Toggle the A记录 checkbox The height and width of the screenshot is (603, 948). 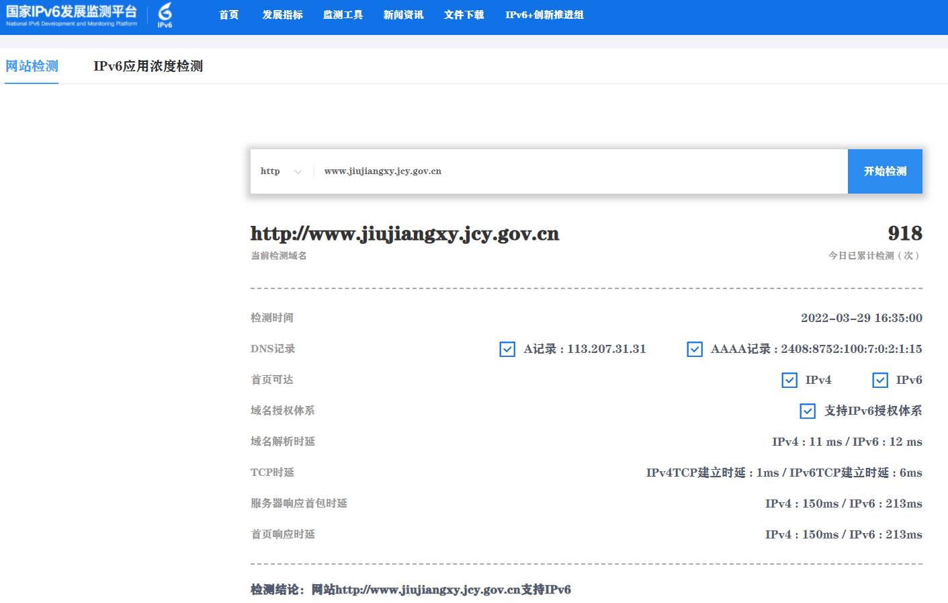(x=507, y=350)
